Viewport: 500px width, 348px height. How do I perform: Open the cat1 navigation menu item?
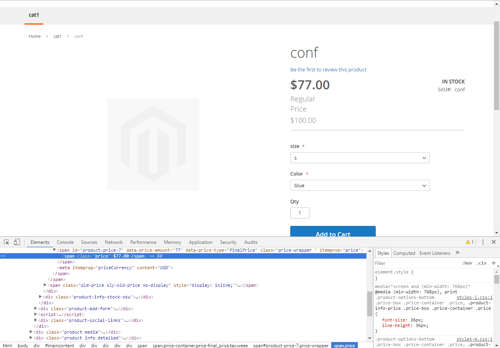[34, 15]
